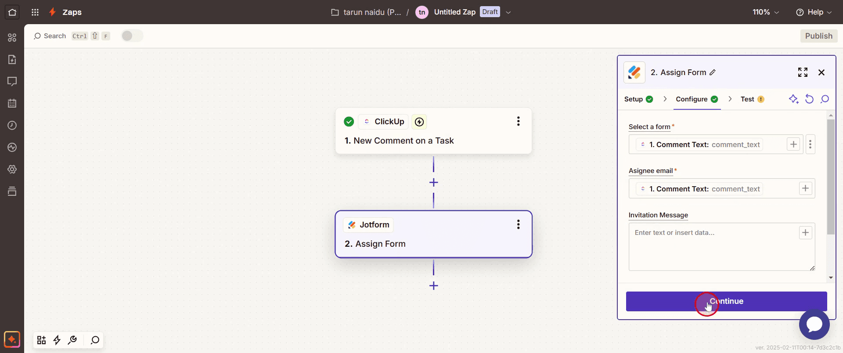Open the chat support bubble
The height and width of the screenshot is (353, 843).
pos(814,324)
